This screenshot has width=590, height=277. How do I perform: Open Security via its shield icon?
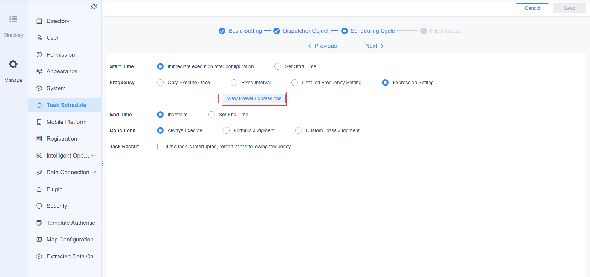coord(40,206)
